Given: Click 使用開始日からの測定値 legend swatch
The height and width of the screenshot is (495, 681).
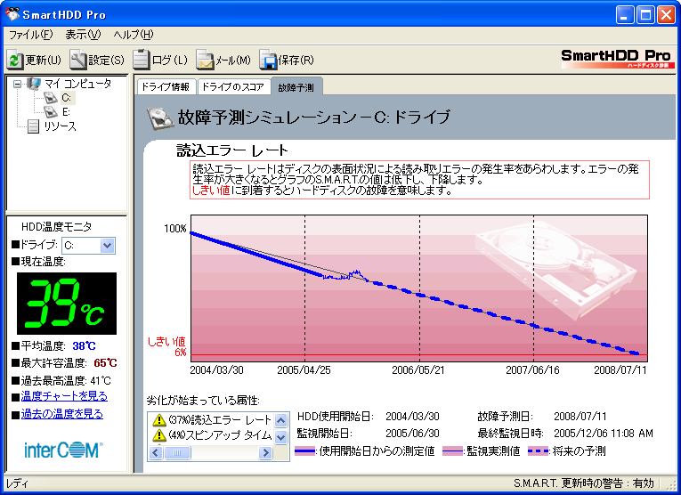Looking at the screenshot, I should [x=304, y=451].
